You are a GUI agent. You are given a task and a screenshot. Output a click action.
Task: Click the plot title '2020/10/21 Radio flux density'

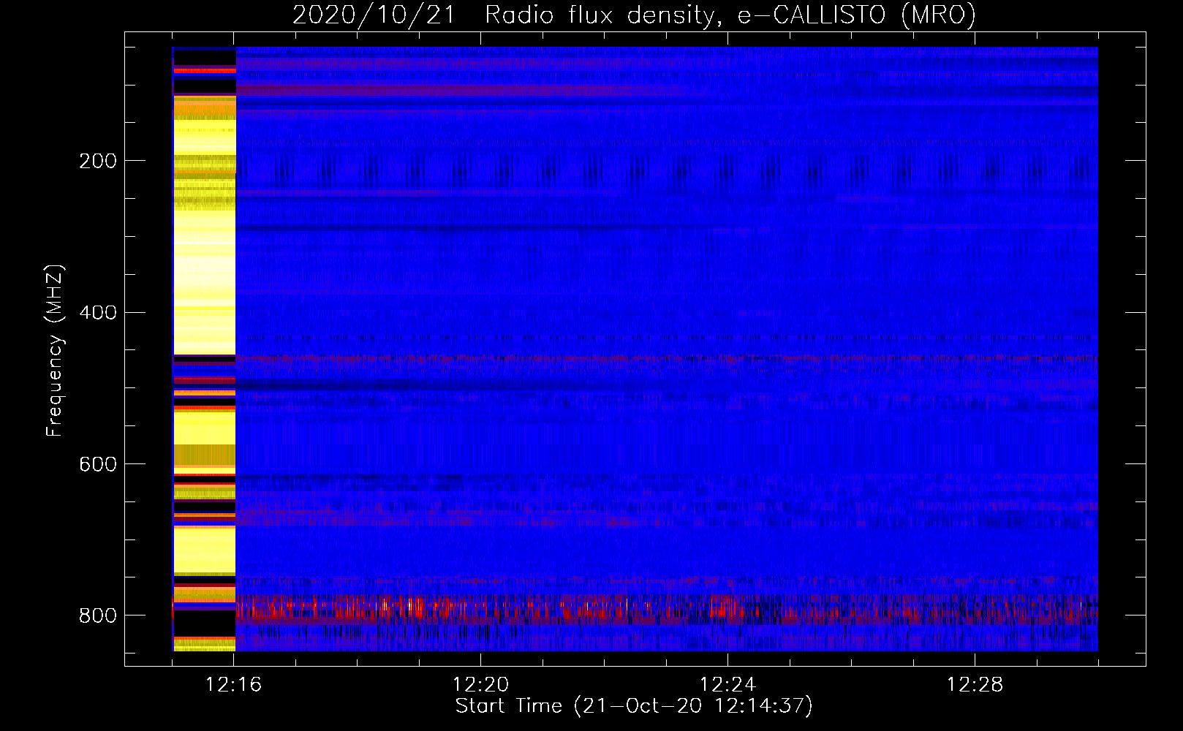pos(634,15)
